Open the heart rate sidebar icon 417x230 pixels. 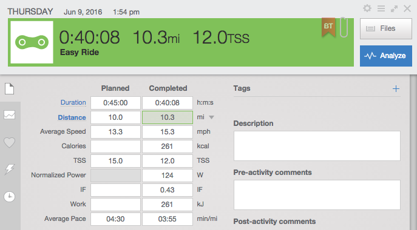[x=9, y=143]
